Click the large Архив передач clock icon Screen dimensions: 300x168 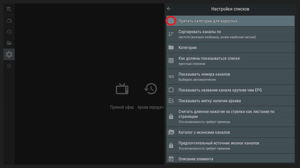(150, 89)
